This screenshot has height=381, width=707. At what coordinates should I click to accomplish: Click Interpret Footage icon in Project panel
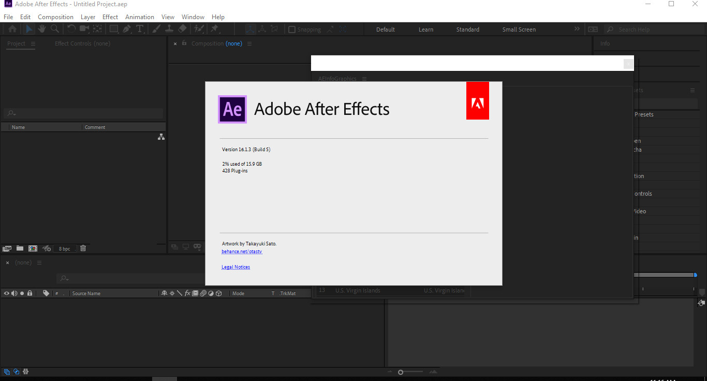(x=7, y=248)
